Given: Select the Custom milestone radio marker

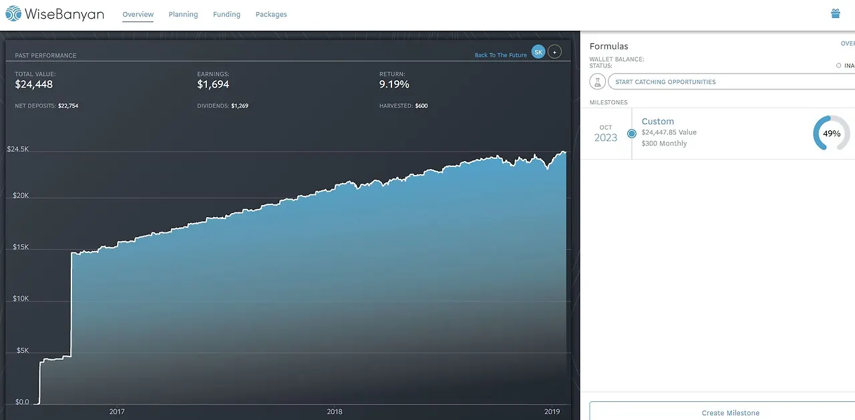Looking at the screenshot, I should point(632,134).
